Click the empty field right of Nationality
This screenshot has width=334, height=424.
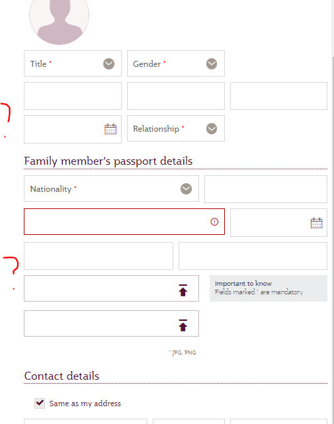[266, 189]
